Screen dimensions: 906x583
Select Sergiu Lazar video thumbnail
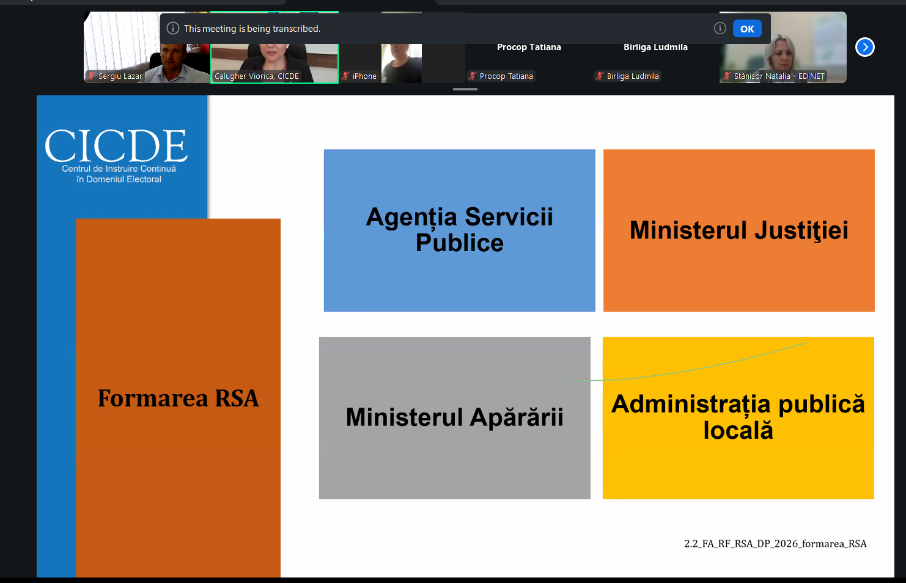point(147,48)
